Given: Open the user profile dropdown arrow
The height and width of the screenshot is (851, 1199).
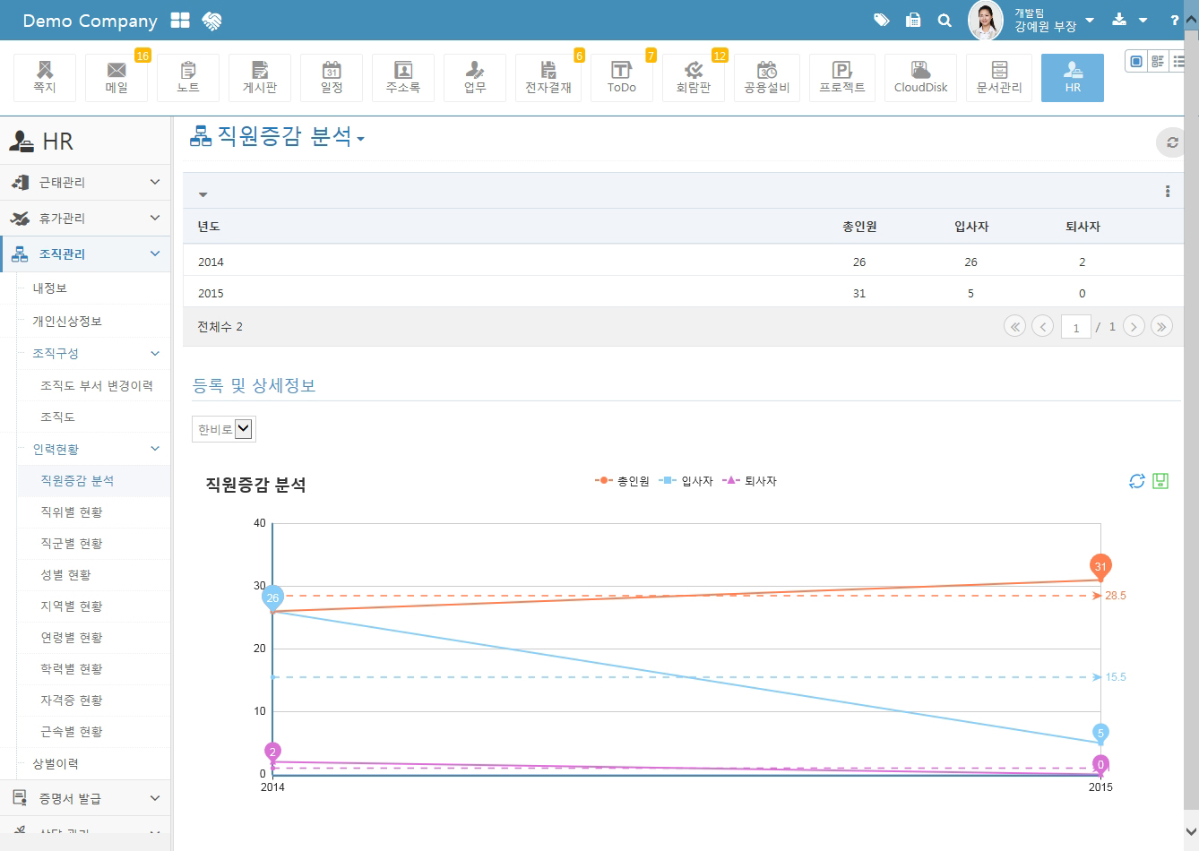Looking at the screenshot, I should tap(1090, 20).
